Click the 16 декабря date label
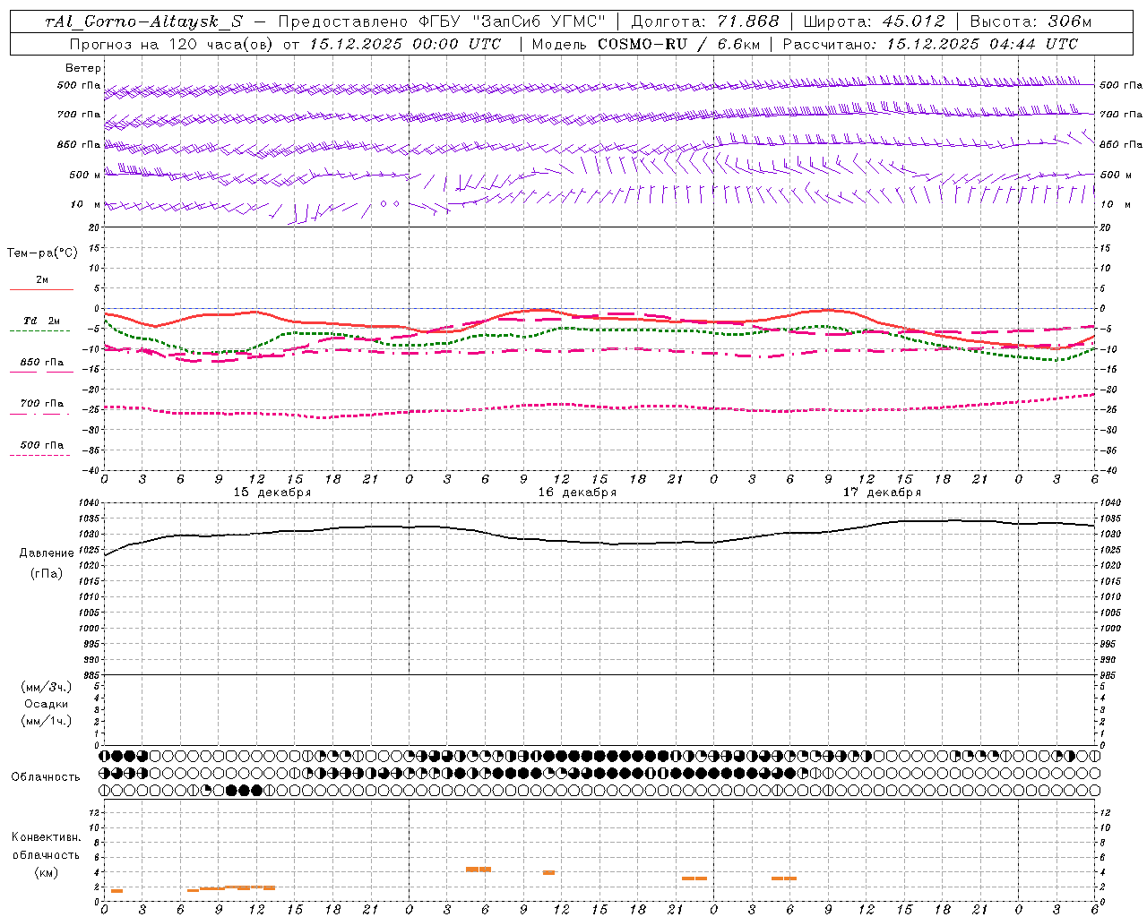 (577, 493)
